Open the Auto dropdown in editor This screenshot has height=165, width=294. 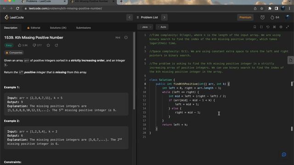pos(162,27)
